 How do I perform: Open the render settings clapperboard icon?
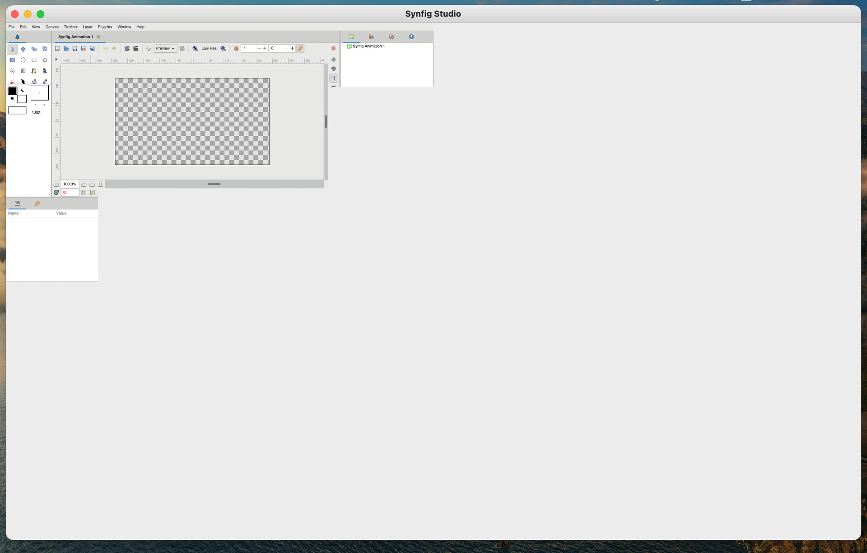(136, 48)
